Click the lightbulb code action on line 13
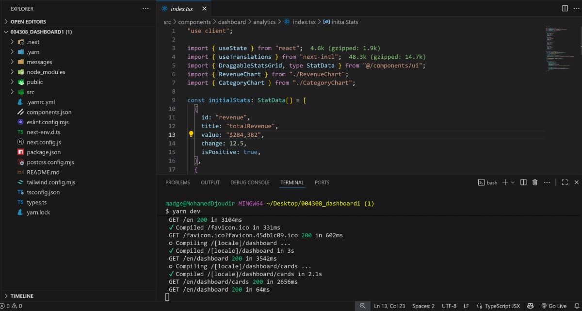This screenshot has width=582, height=311. 191,134
